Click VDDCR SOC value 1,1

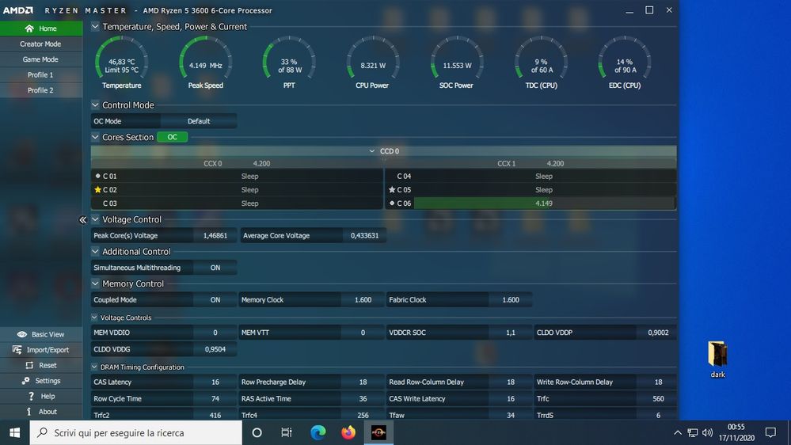coord(511,333)
